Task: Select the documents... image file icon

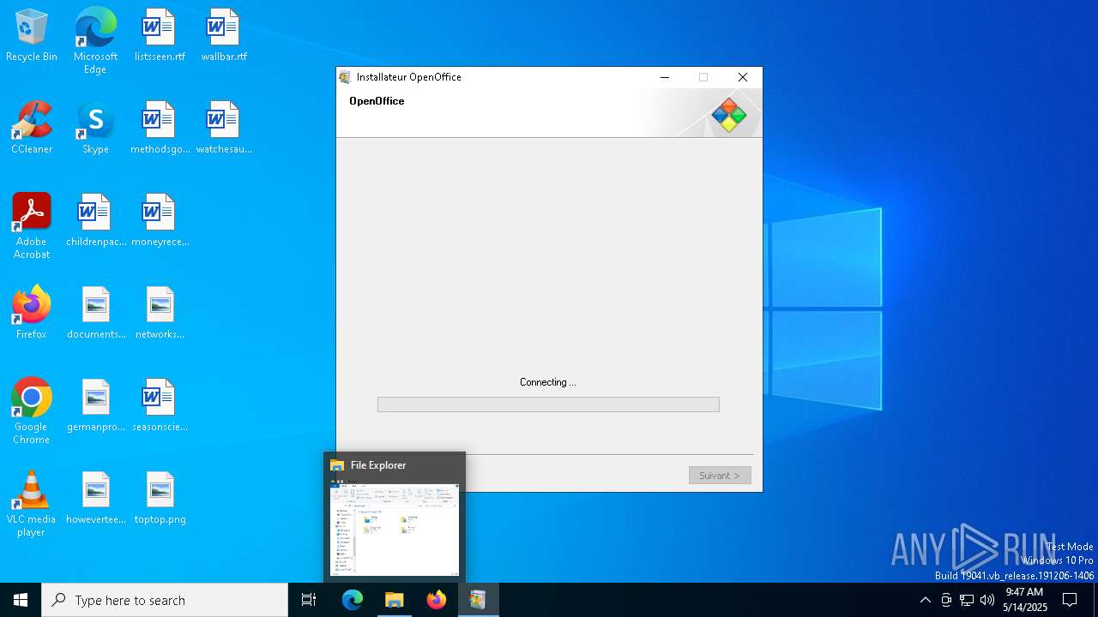Action: coord(95,314)
